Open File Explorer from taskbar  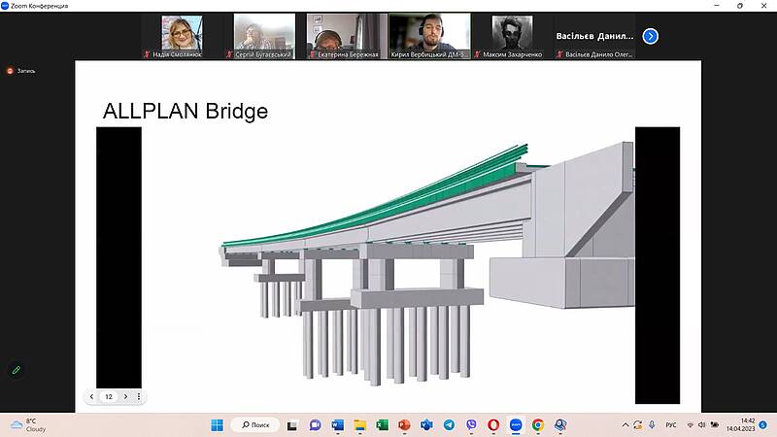[359, 425]
